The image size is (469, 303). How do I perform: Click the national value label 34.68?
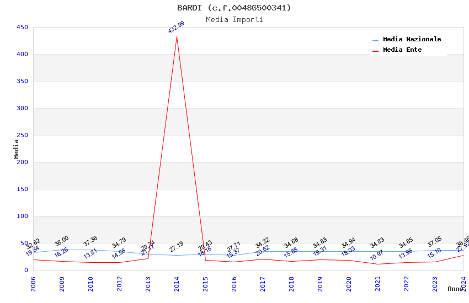[x=291, y=243]
